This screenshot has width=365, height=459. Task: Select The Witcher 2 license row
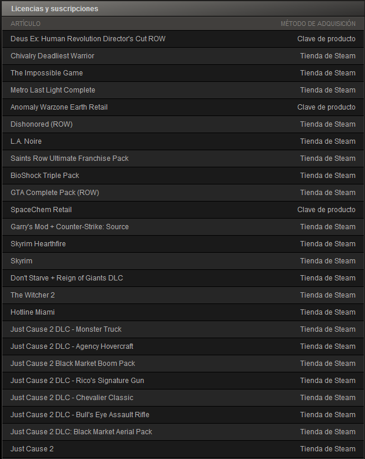click(x=182, y=295)
